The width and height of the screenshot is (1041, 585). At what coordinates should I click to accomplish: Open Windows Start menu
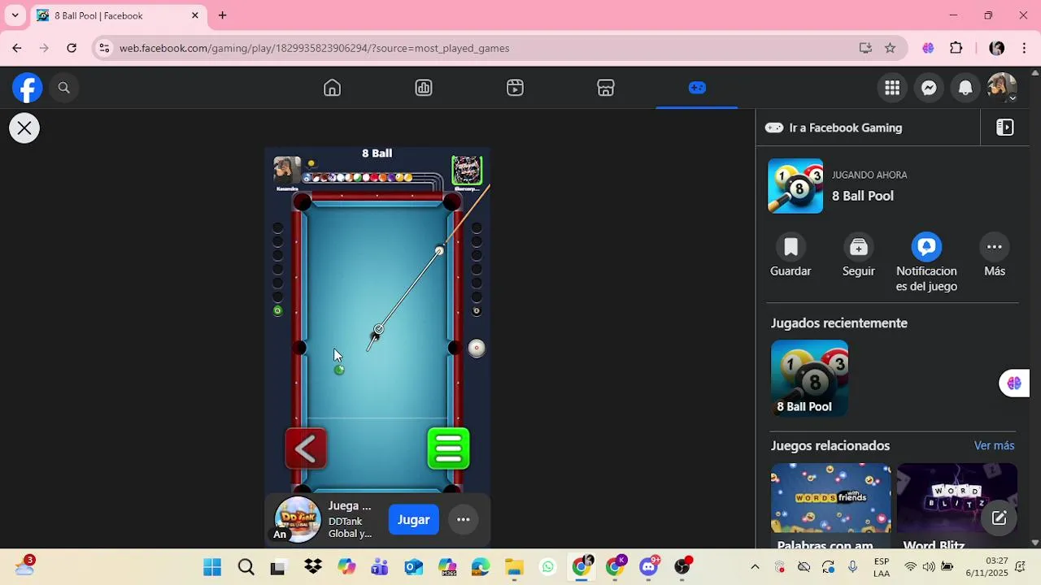[x=212, y=567]
